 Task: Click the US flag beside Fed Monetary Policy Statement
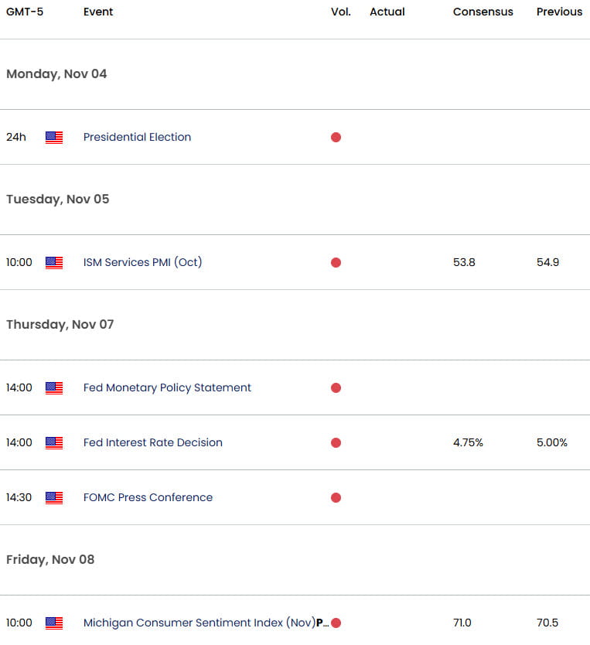(54, 387)
